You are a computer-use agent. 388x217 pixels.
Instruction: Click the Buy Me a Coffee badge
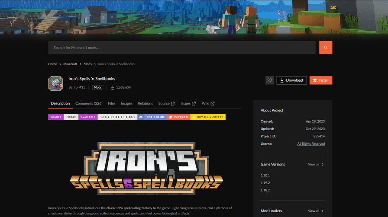point(208,117)
